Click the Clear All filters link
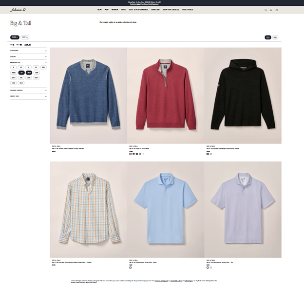 coord(28,45)
